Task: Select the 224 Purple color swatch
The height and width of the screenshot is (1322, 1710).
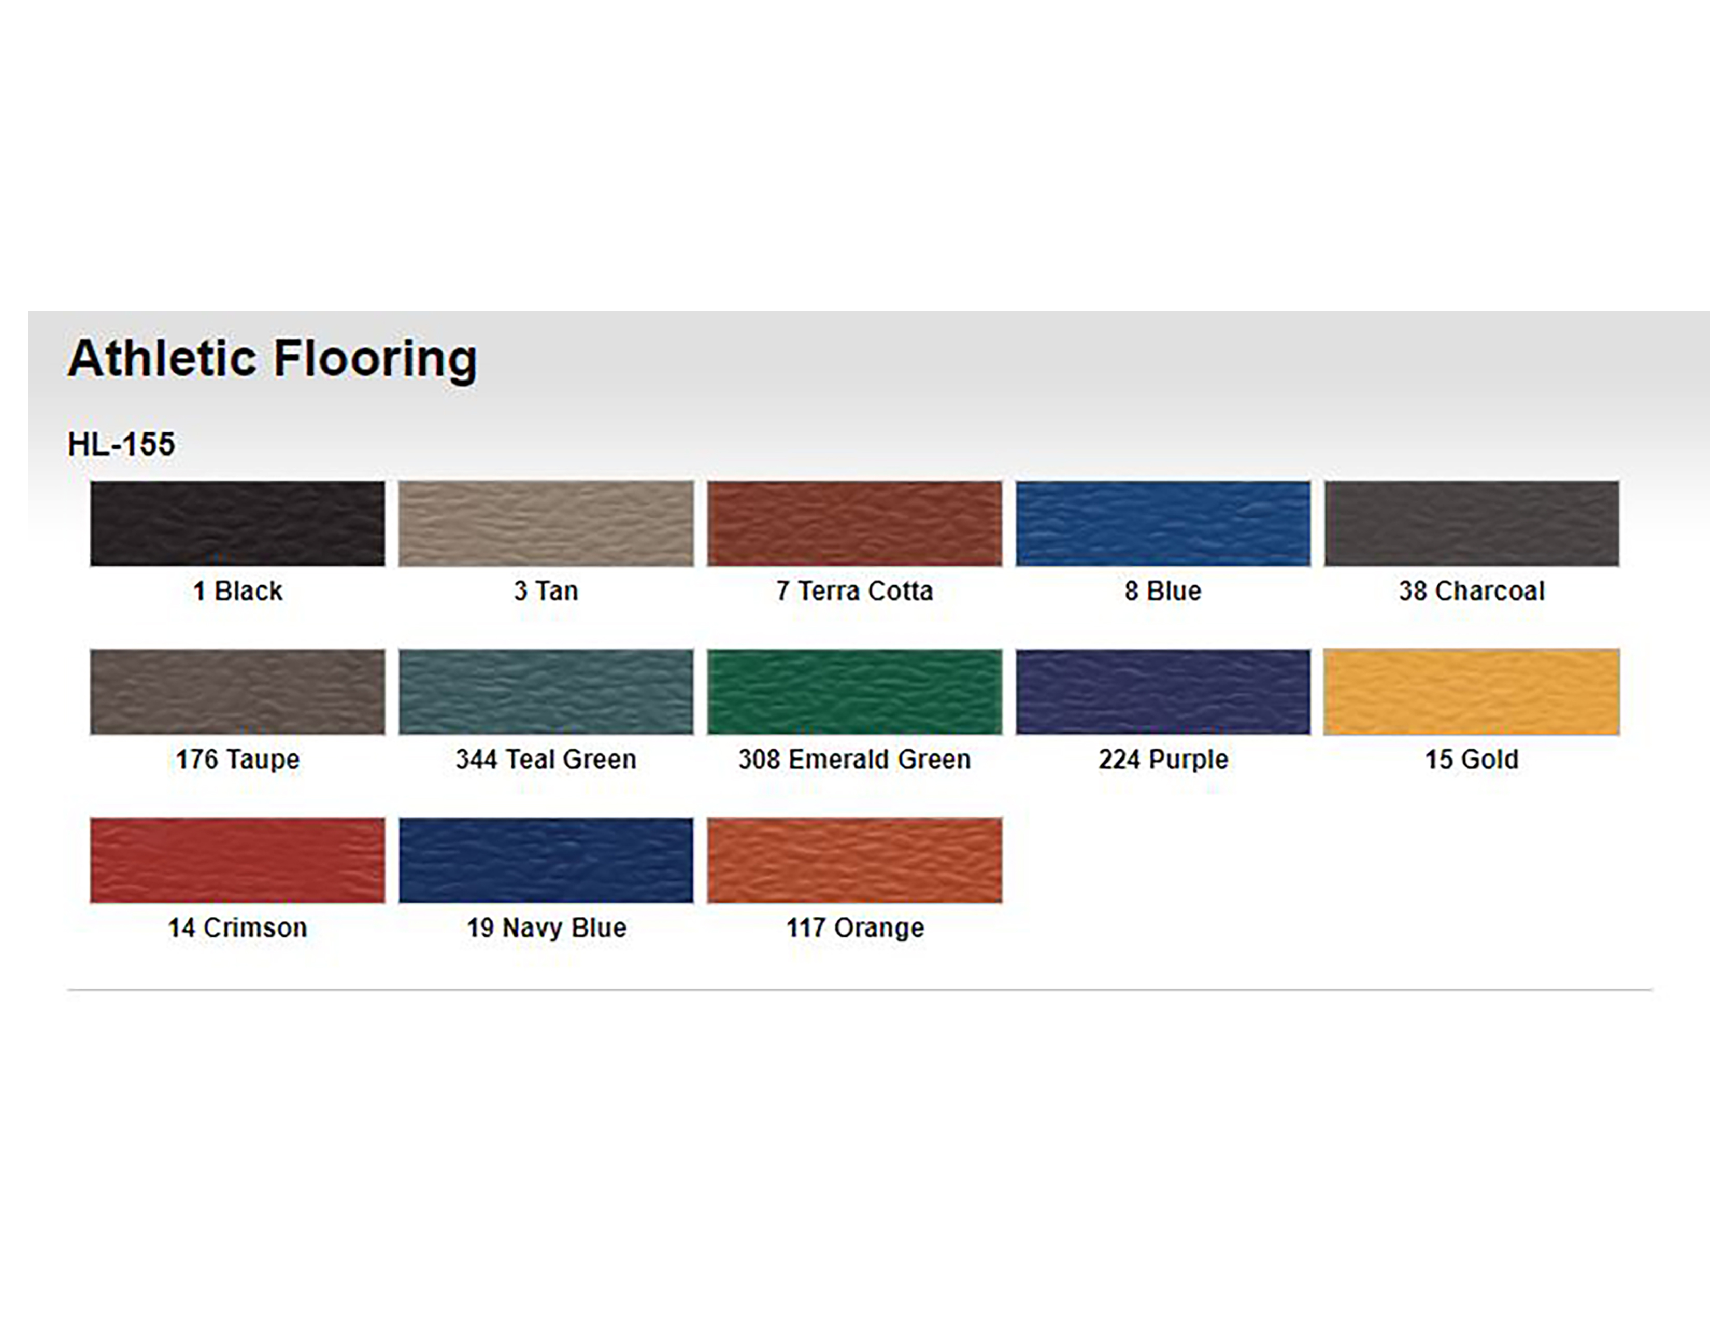Action: pos(1163,692)
